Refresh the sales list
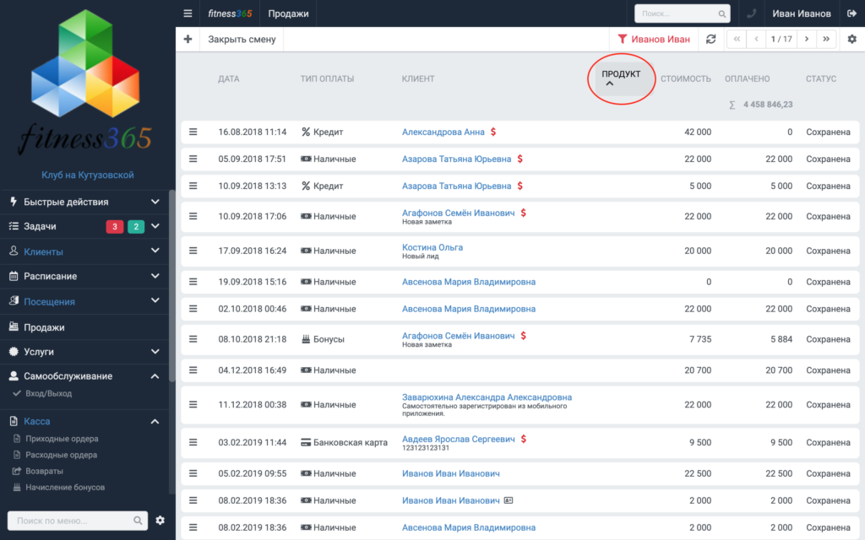The height and width of the screenshot is (540, 865). 710,39
